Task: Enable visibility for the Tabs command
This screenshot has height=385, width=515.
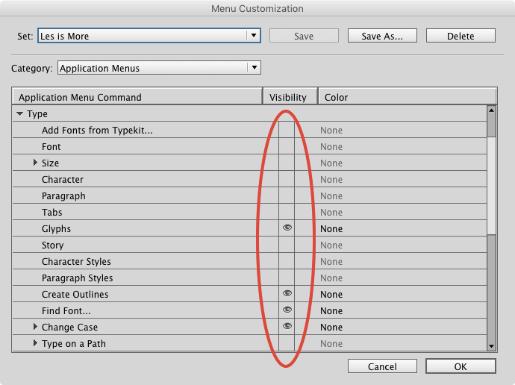Action: (287, 212)
